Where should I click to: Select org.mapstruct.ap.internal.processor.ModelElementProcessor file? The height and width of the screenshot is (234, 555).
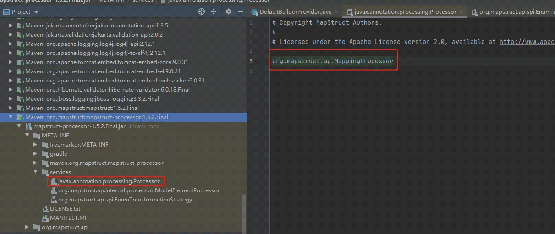point(139,190)
